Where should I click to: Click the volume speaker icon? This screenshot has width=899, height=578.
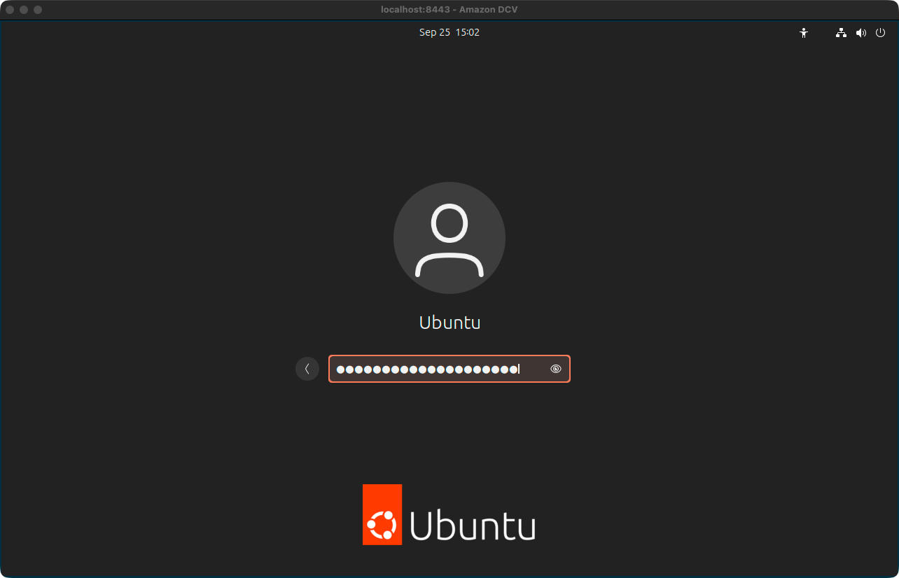click(861, 33)
